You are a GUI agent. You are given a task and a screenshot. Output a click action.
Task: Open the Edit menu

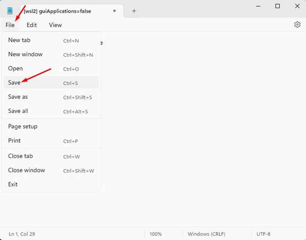click(31, 25)
